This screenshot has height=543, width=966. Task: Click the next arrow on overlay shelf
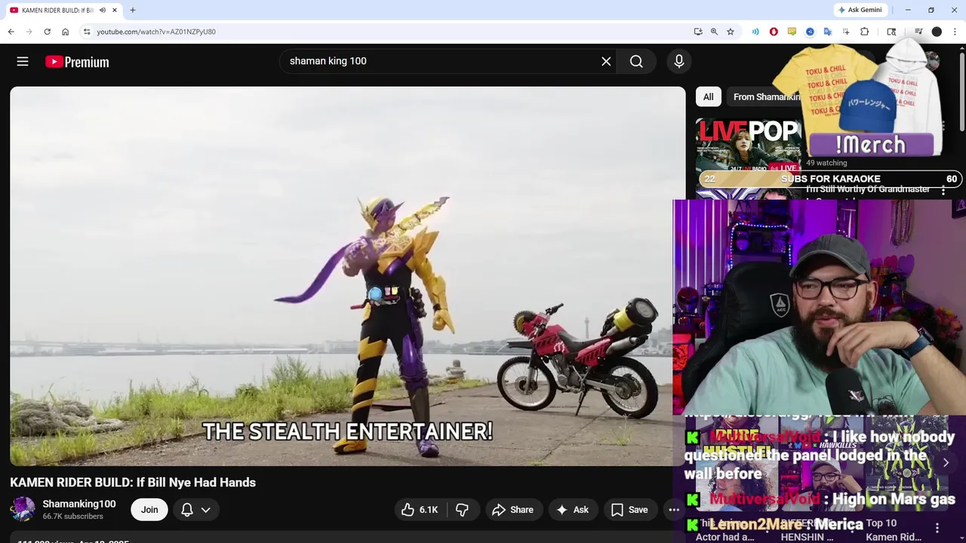point(946,463)
